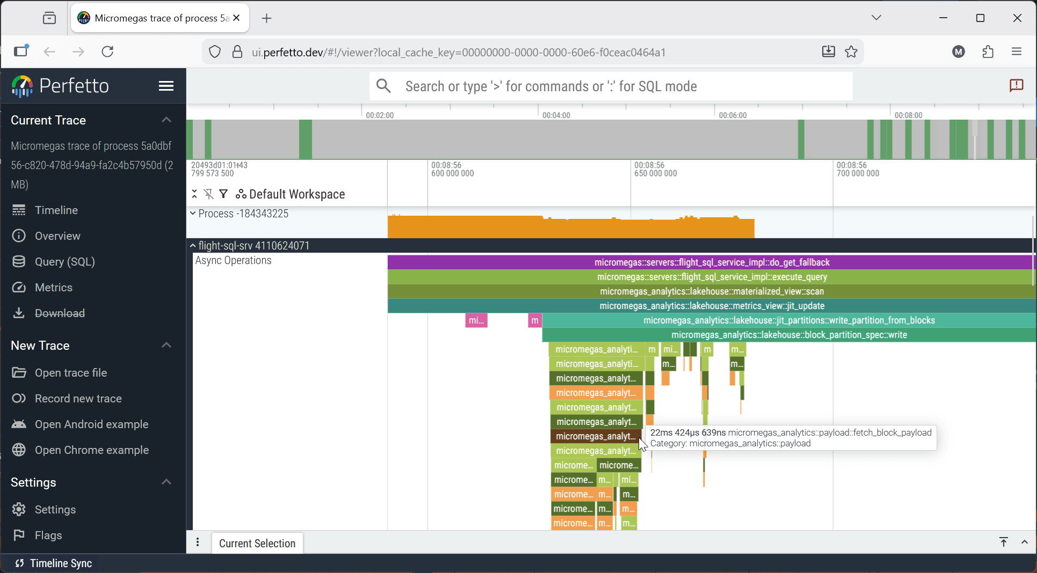This screenshot has width=1037, height=573.
Task: Open the Overview info icon
Action: pyautogui.click(x=19, y=236)
